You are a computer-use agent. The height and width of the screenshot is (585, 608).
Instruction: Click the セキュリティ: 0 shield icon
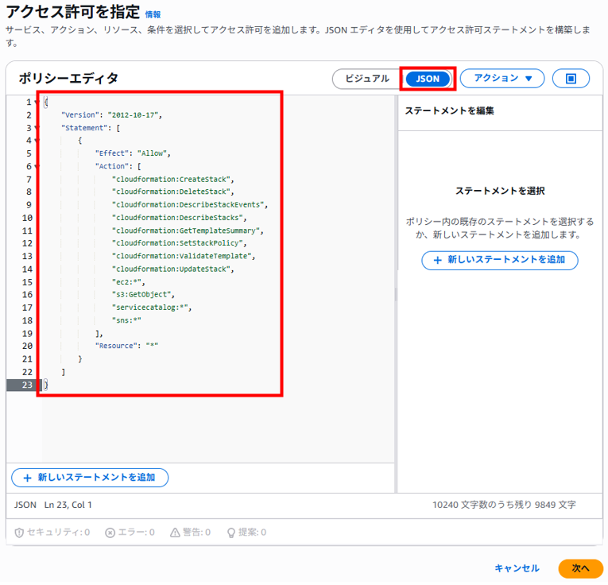click(19, 533)
